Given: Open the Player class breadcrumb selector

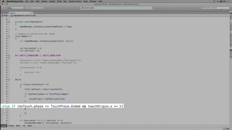Looking at the screenshot, I should (5, 15).
